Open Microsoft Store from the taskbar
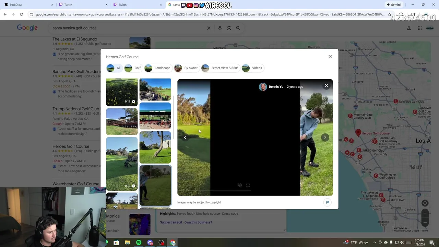The height and width of the screenshot is (247, 439). 116,243
